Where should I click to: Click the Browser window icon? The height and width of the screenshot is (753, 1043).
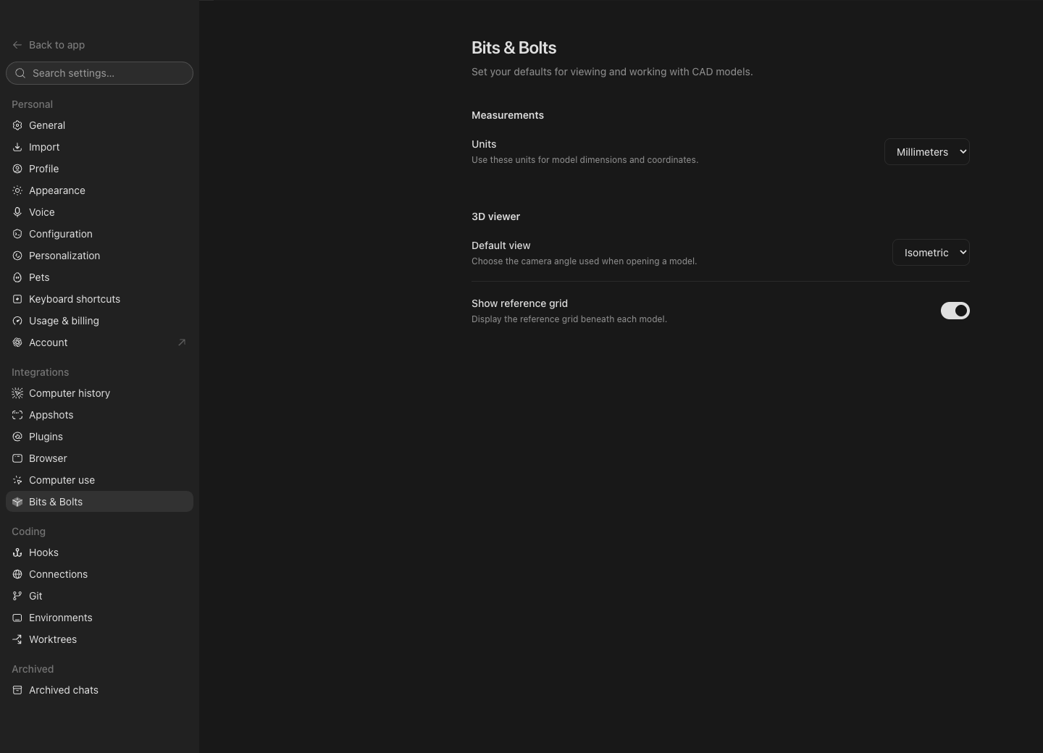pyautogui.click(x=17, y=458)
